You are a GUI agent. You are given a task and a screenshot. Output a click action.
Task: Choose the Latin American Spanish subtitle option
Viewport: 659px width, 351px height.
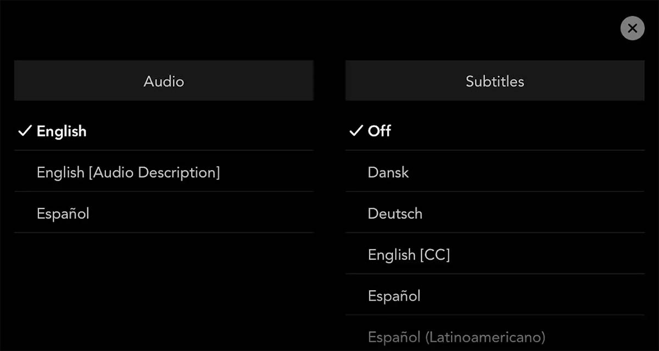click(456, 336)
